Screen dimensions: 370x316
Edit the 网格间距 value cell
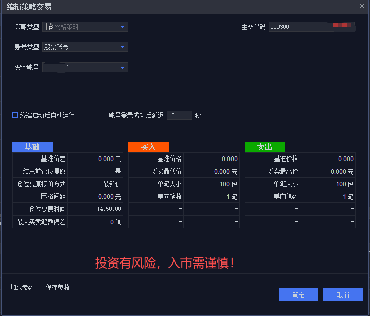point(96,197)
